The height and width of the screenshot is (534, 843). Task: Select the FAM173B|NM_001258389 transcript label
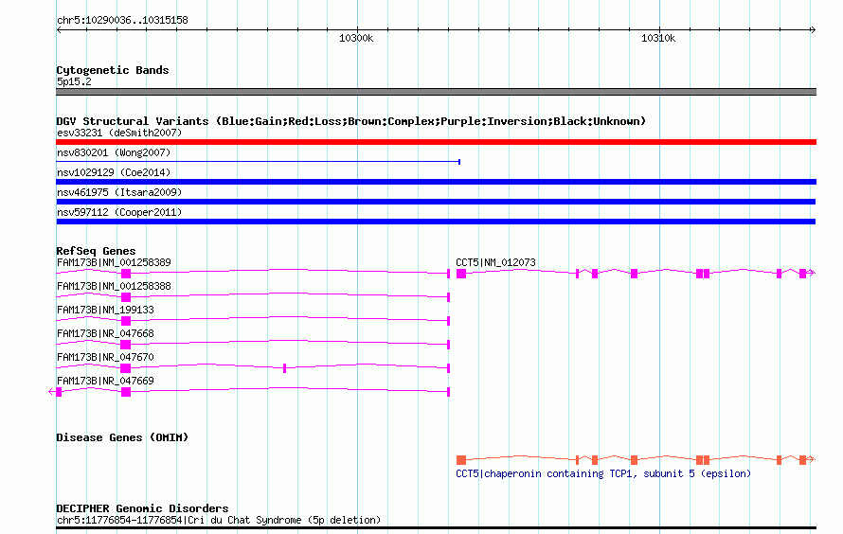coord(114,262)
